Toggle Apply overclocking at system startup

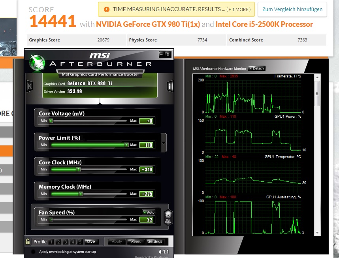33,252
